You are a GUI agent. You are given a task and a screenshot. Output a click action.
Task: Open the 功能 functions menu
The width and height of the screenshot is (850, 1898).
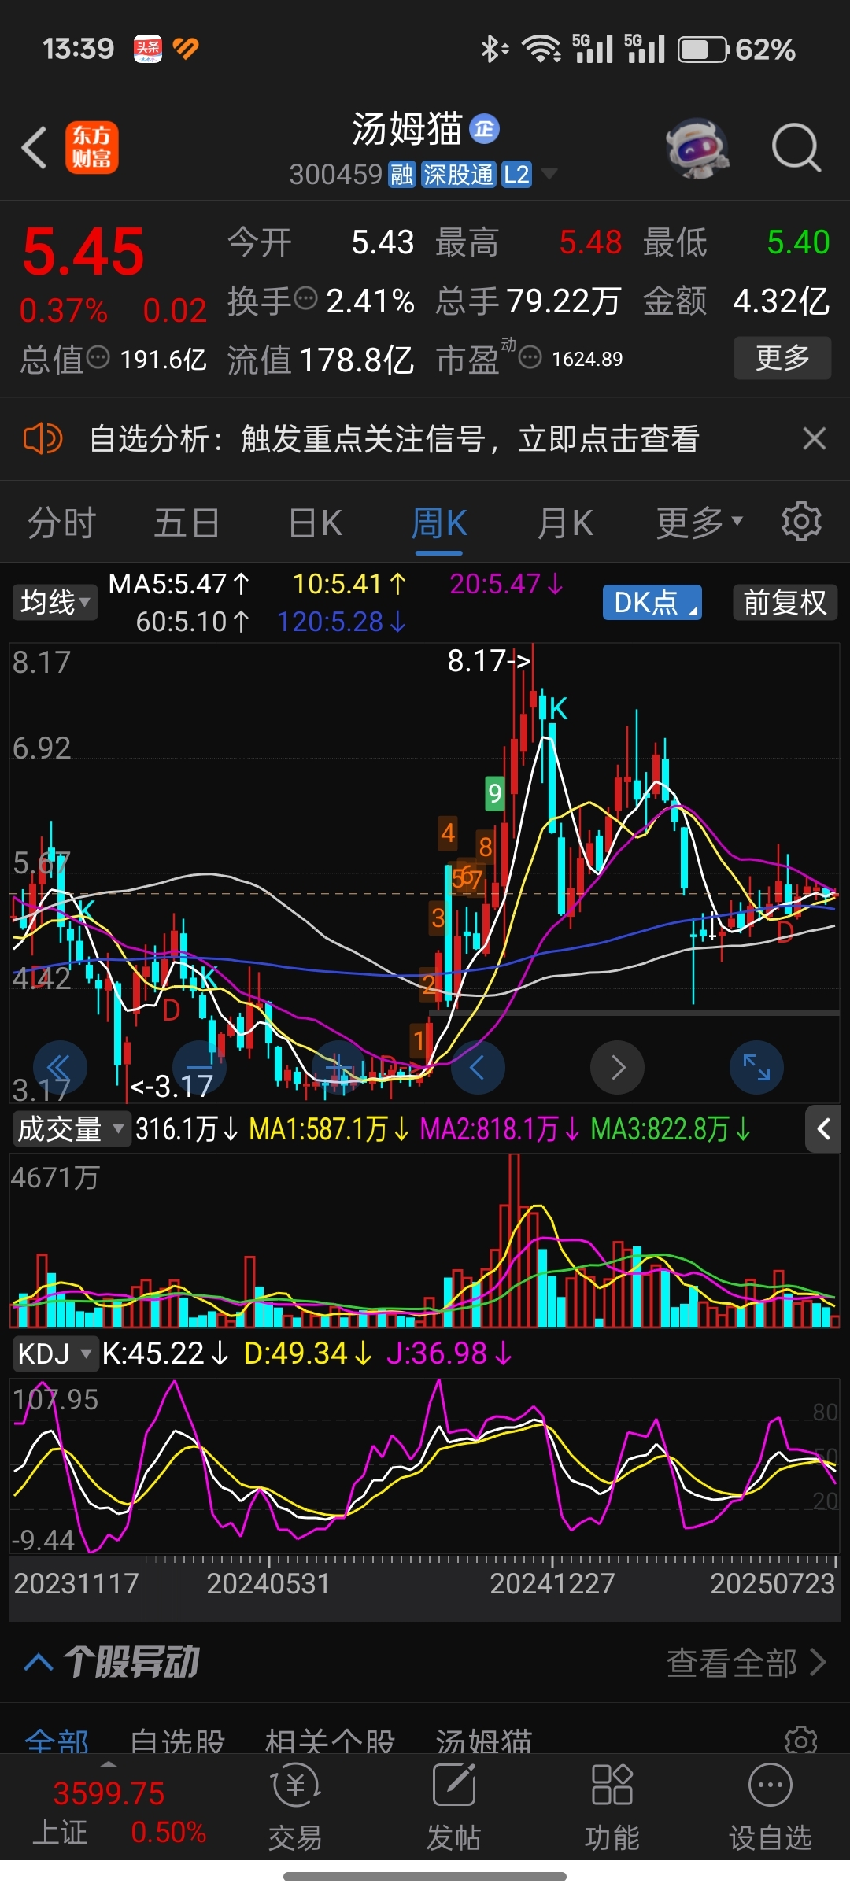(612, 1808)
